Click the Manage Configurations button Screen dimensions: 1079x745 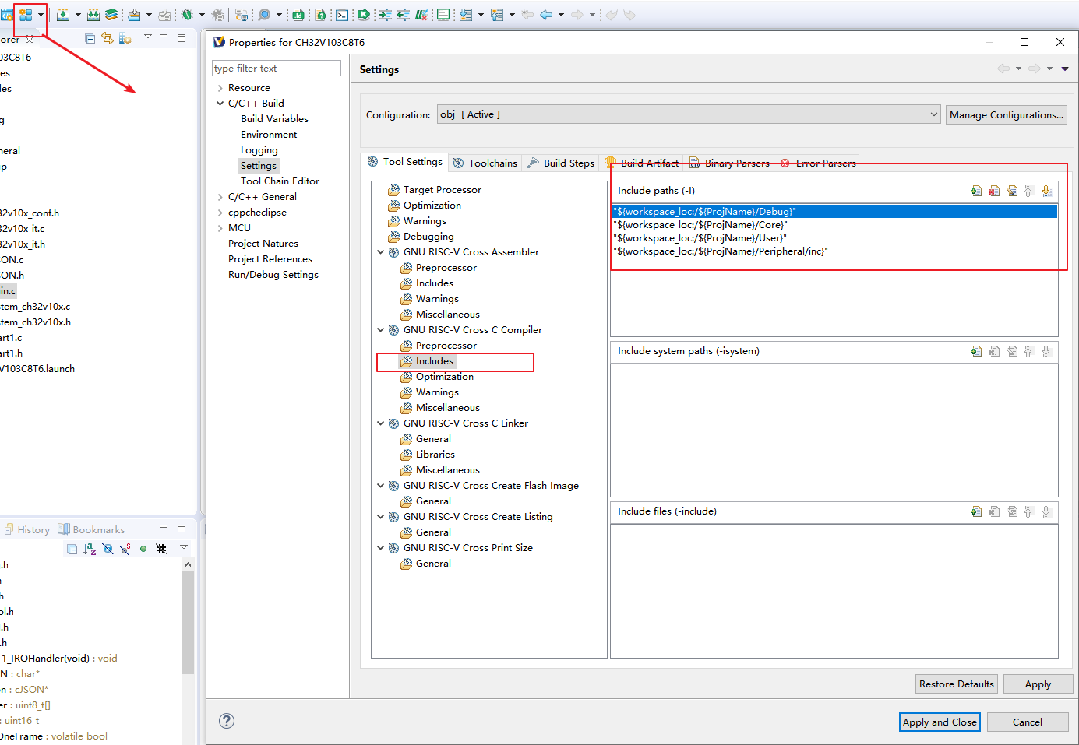click(1007, 114)
